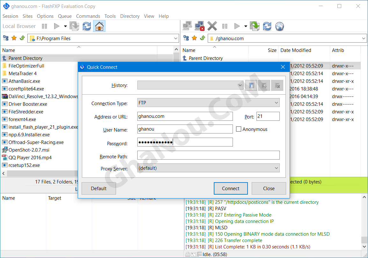This screenshot has width=368, height=258.
Task: Open the Directory menu
Action: click(x=130, y=16)
